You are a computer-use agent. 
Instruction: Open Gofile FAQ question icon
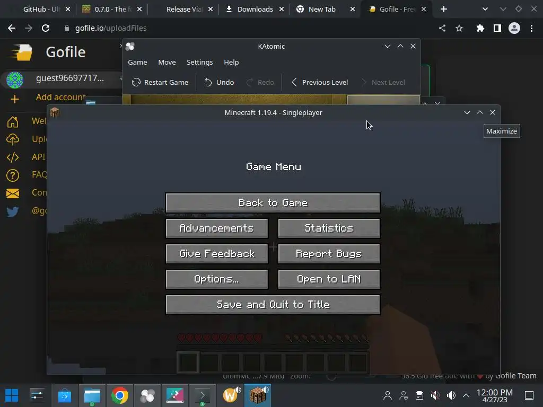(13, 175)
